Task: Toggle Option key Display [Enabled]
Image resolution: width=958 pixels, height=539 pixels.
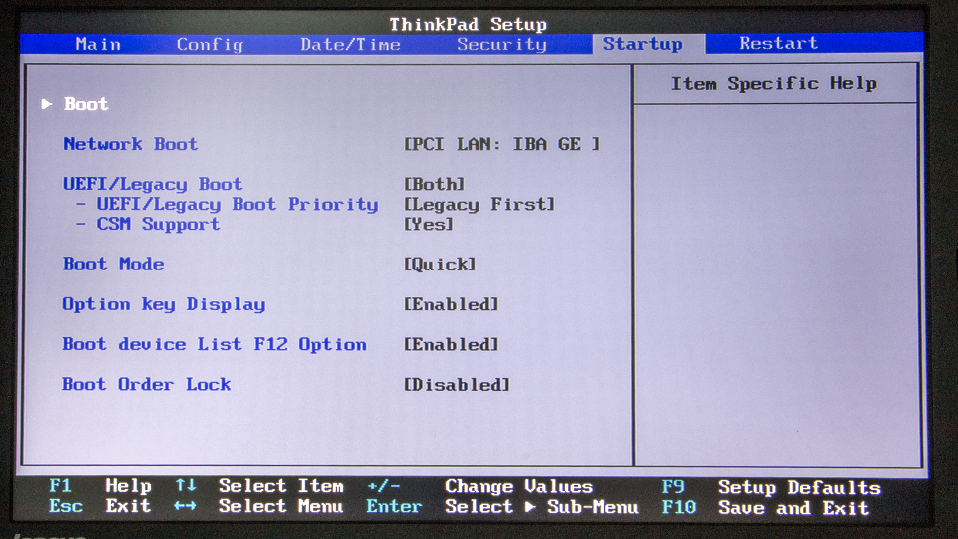Action: pos(451,304)
